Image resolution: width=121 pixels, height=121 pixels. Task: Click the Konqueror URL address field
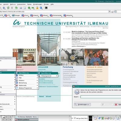(x=54, y=11)
